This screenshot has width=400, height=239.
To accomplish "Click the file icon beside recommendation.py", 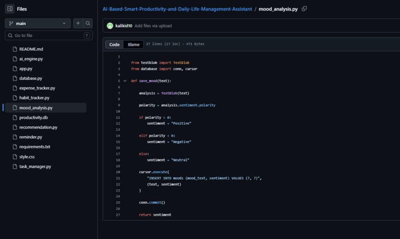I will point(15,127).
